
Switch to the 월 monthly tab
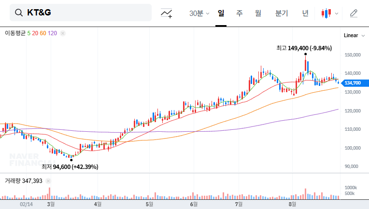pyautogui.click(x=258, y=13)
